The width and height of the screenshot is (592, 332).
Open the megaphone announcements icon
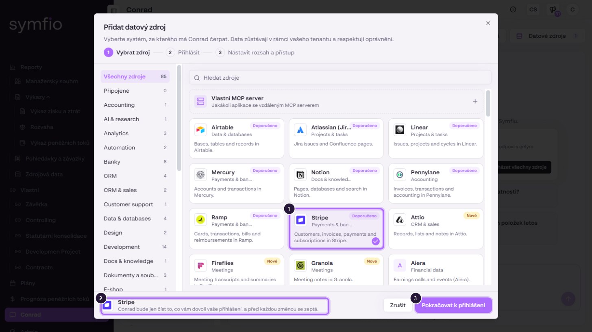point(553,10)
